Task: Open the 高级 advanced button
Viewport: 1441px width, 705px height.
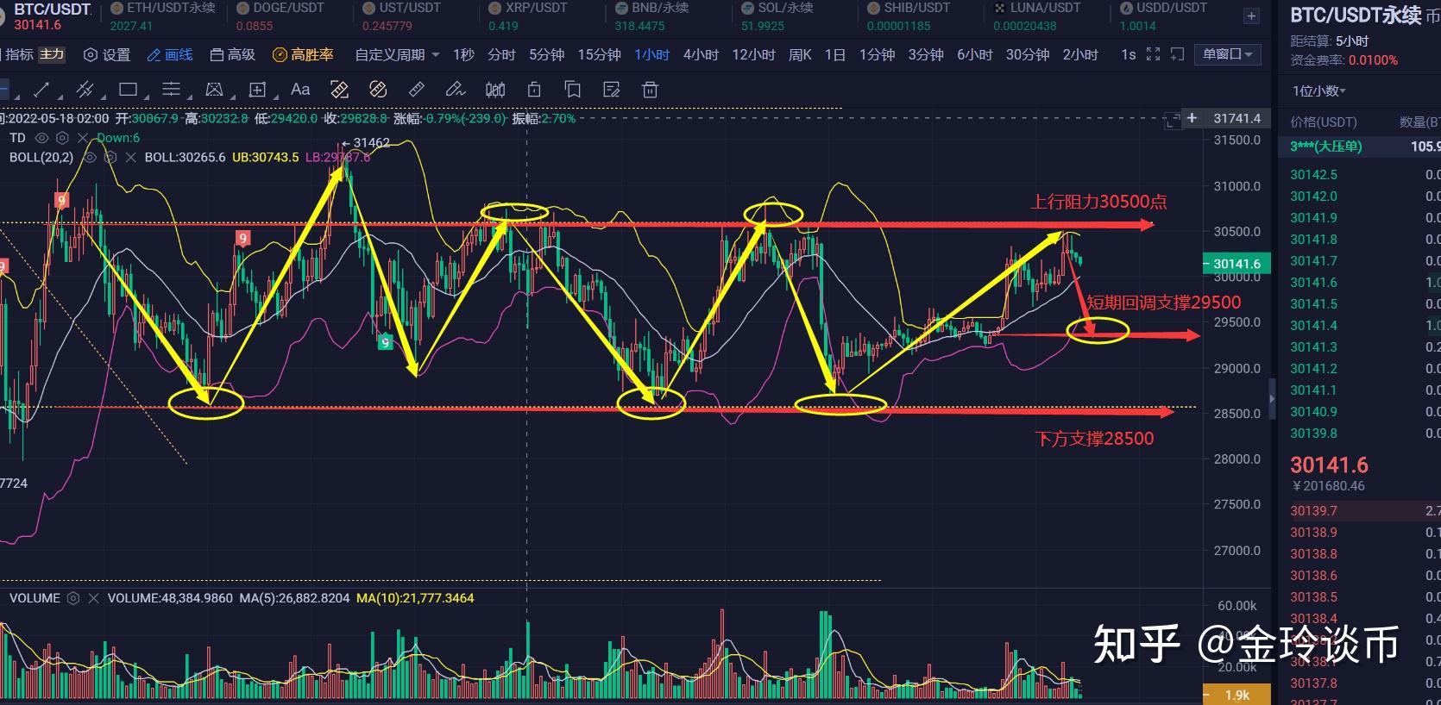Action: 233,54
